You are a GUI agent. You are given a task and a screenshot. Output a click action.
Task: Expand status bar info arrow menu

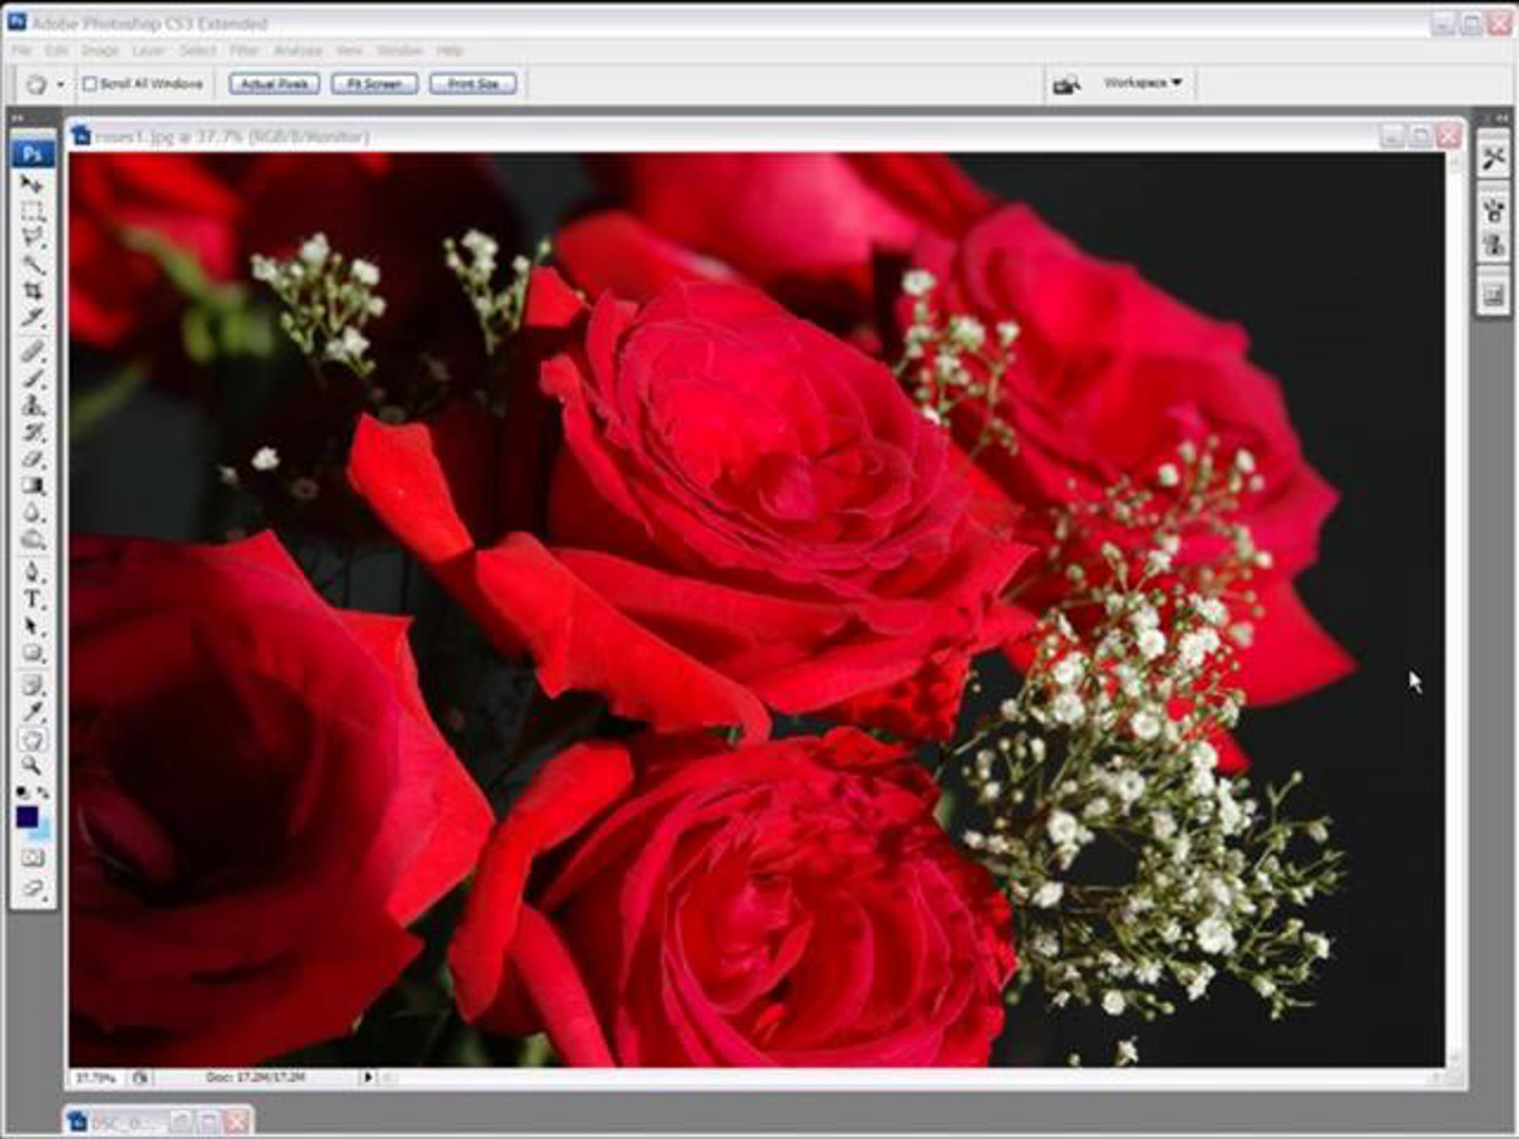[x=367, y=1077]
